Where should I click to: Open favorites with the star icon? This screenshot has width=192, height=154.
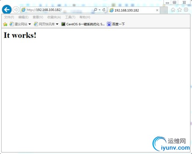[180, 10]
